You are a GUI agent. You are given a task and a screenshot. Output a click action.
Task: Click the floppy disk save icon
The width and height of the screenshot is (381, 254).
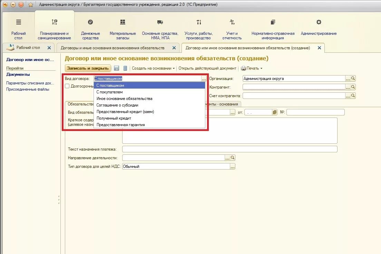[117, 69]
